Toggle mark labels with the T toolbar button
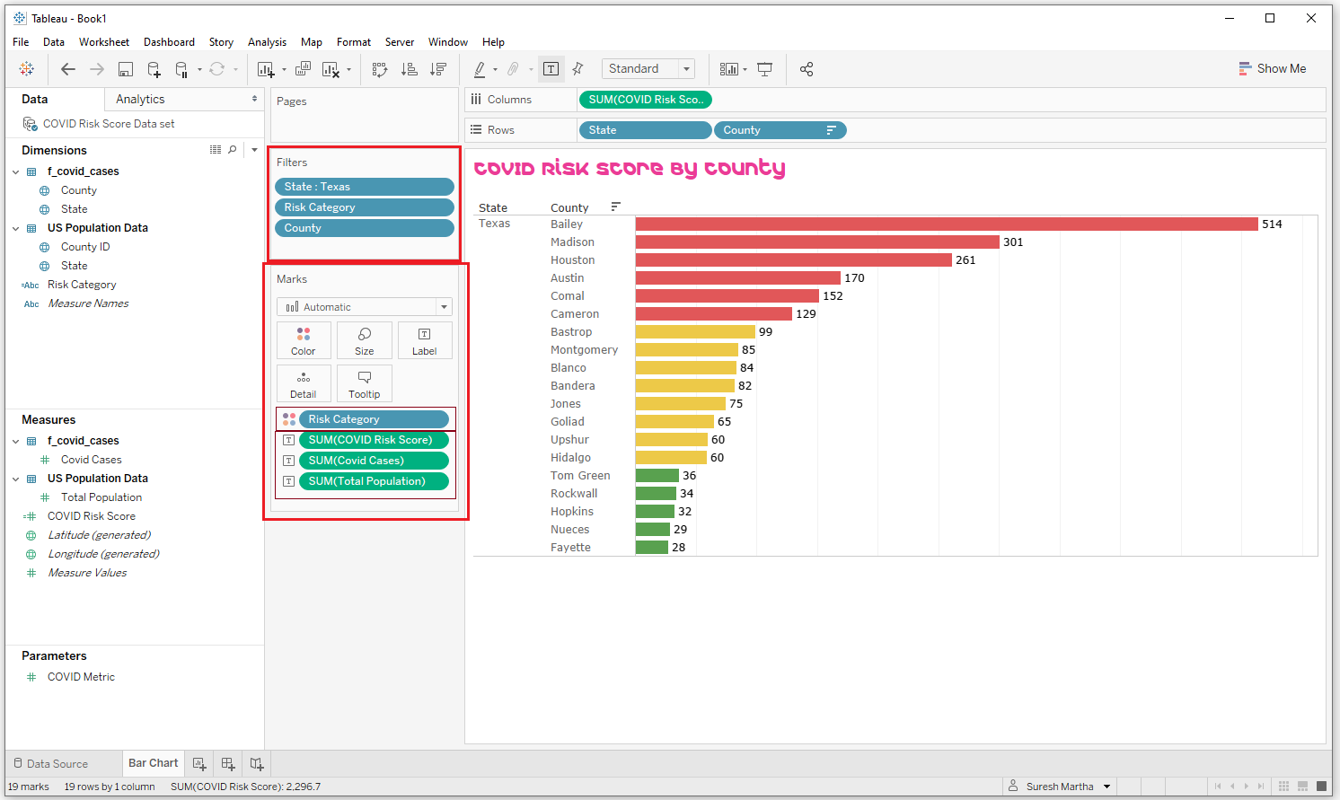This screenshot has width=1340, height=800. (x=551, y=68)
